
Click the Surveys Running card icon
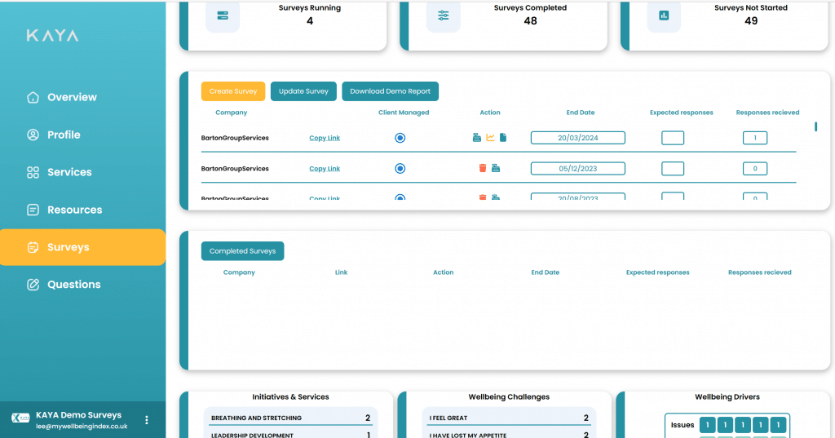point(223,15)
